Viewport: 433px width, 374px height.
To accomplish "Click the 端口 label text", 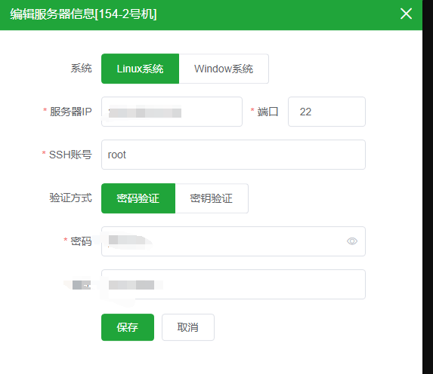I will coord(268,112).
